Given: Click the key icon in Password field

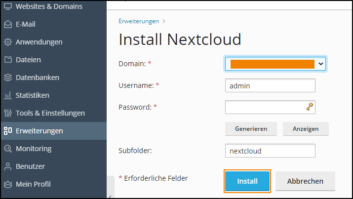Looking at the screenshot, I should point(310,107).
